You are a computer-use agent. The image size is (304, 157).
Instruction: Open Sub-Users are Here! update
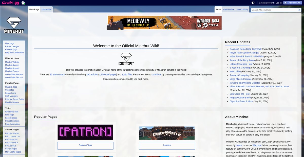(240, 94)
